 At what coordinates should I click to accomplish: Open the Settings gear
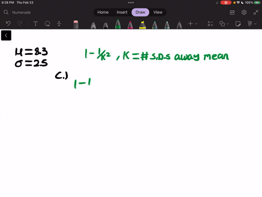pos(244,12)
